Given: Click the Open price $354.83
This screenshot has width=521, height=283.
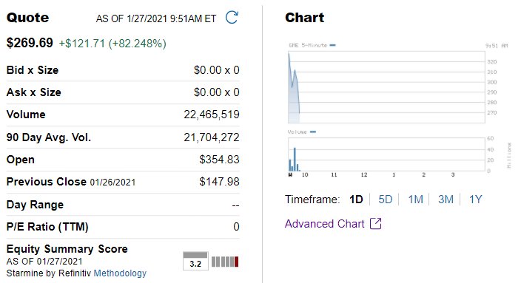Looking at the screenshot, I should [219, 160].
